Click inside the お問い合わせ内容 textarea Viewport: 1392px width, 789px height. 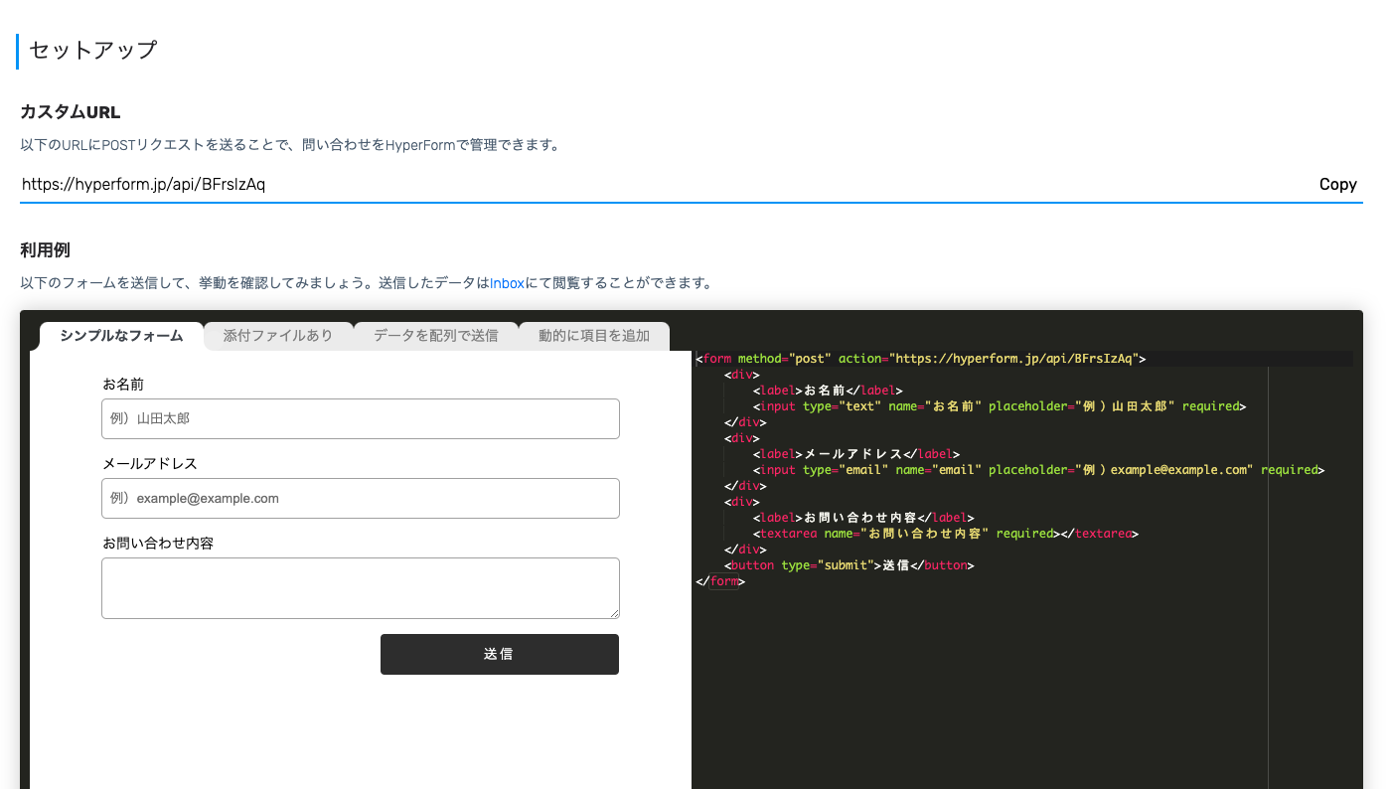pos(360,587)
